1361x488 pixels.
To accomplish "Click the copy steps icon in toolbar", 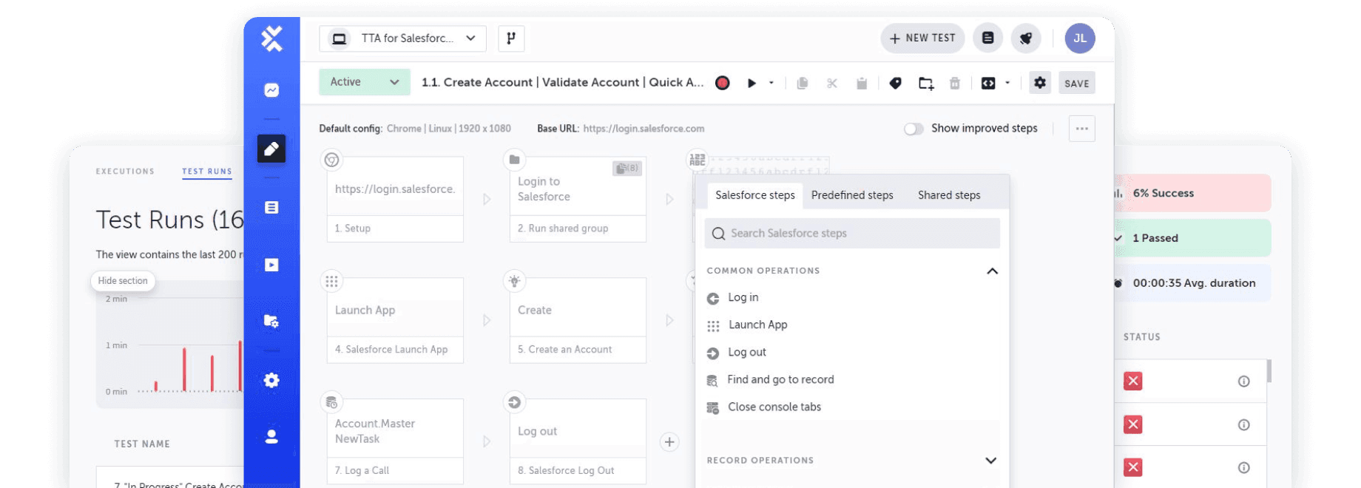I will pyautogui.click(x=803, y=84).
